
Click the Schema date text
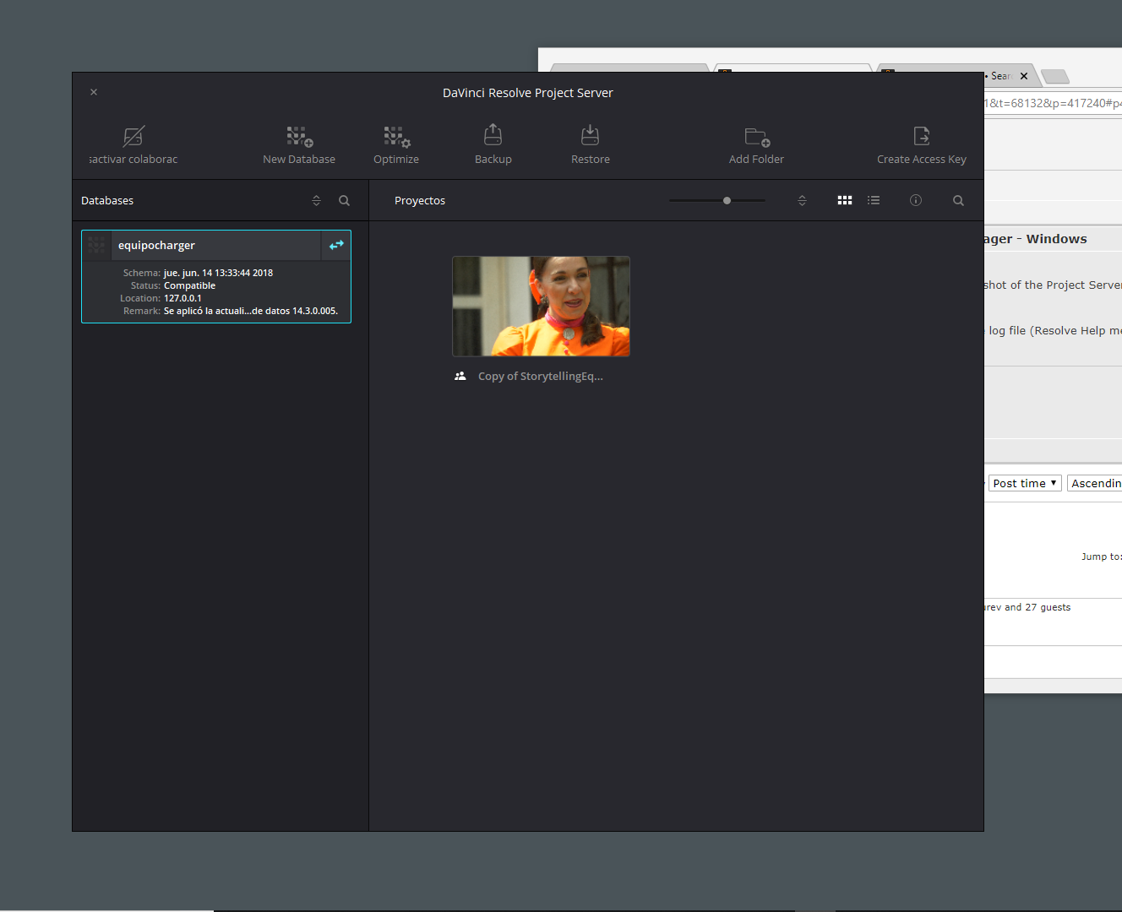[x=218, y=273]
